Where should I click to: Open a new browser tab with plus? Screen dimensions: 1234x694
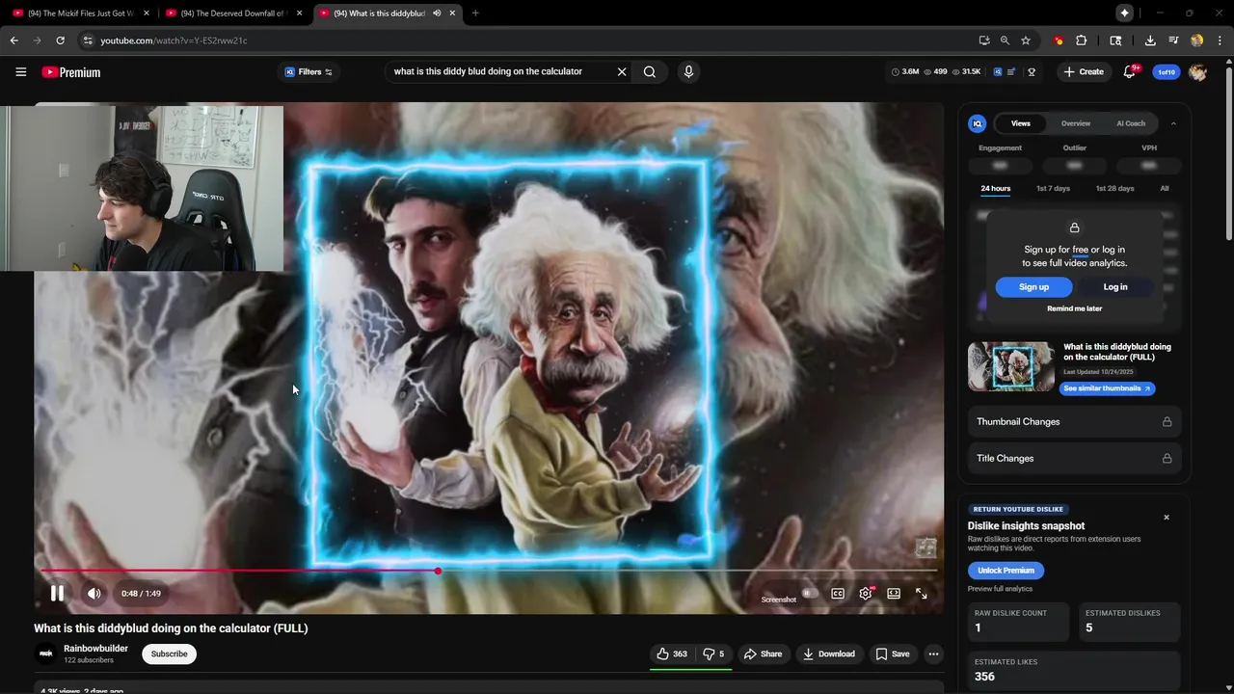[x=475, y=13]
